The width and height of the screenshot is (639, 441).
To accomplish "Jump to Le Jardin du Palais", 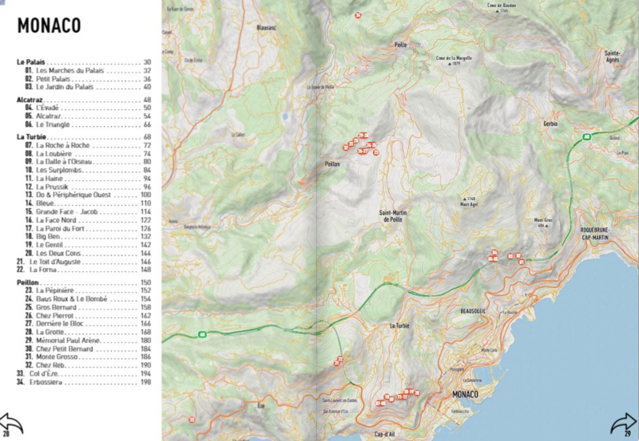I will tap(88, 87).
